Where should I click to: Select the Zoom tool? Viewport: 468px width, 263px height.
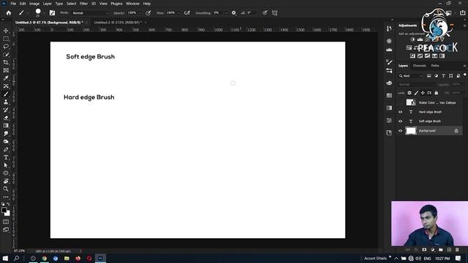pyautogui.click(x=6, y=188)
